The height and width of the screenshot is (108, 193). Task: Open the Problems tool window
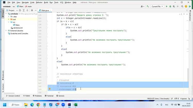(37, 96)
